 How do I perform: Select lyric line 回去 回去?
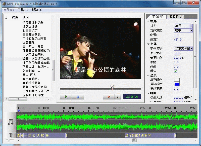tap(29, 75)
